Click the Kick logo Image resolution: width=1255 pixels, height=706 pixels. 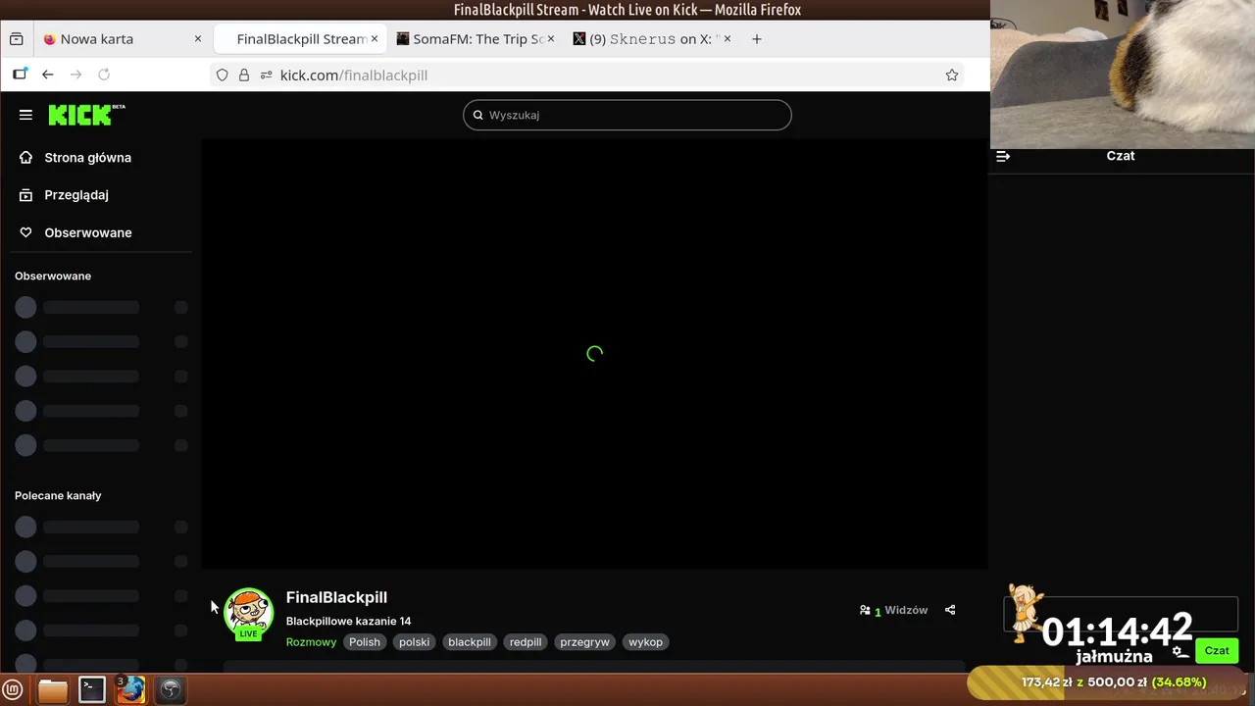[86, 115]
